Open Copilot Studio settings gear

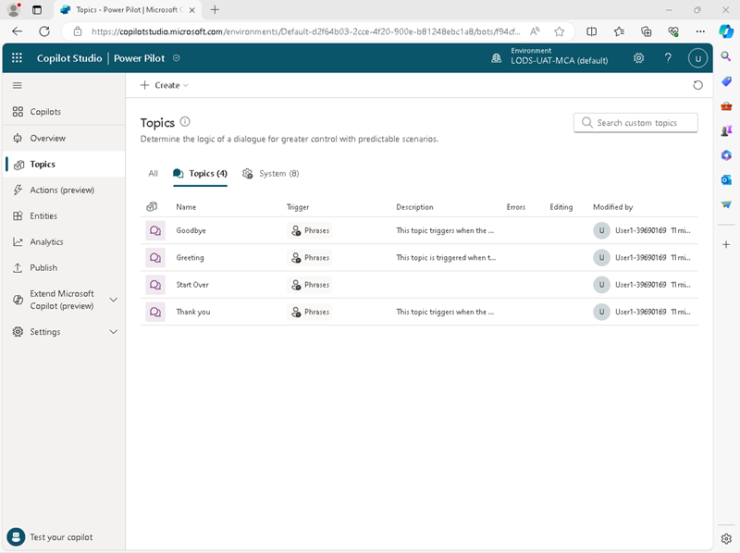(638, 58)
